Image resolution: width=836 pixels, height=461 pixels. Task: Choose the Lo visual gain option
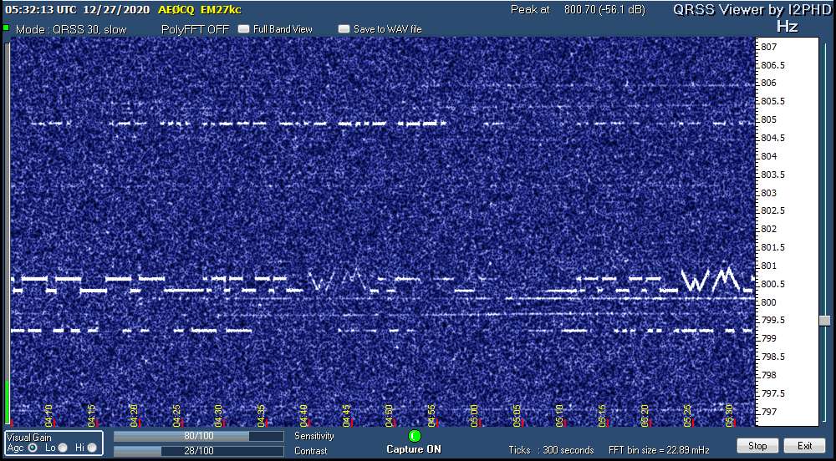click(x=63, y=448)
